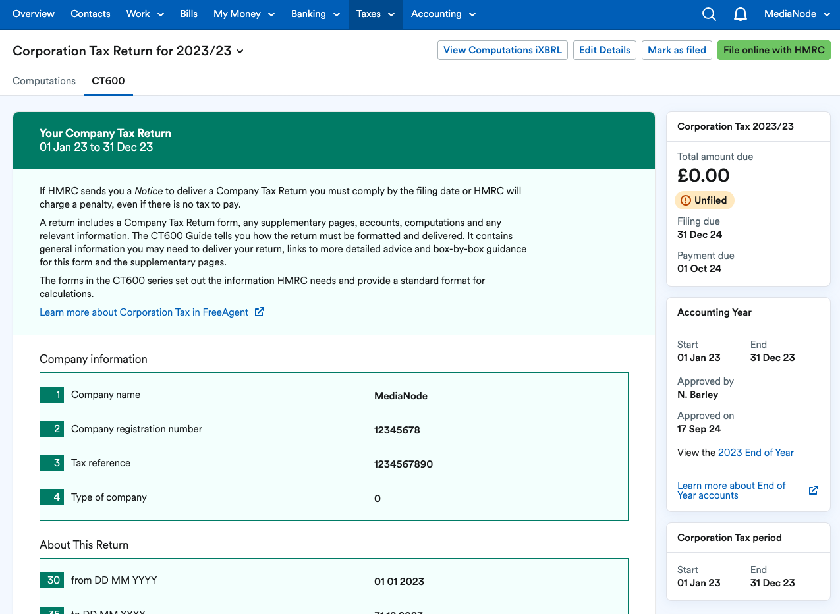This screenshot has width=840, height=614.
Task: Click View Computations iXBRL button
Action: pos(503,50)
